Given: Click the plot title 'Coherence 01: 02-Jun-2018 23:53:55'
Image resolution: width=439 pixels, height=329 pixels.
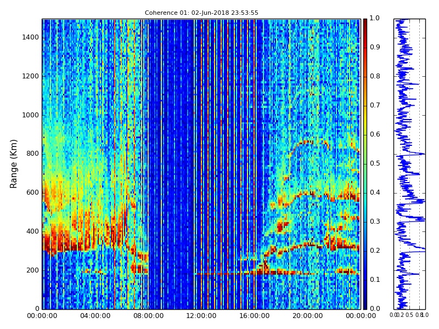Looking at the screenshot, I should (201, 13).
